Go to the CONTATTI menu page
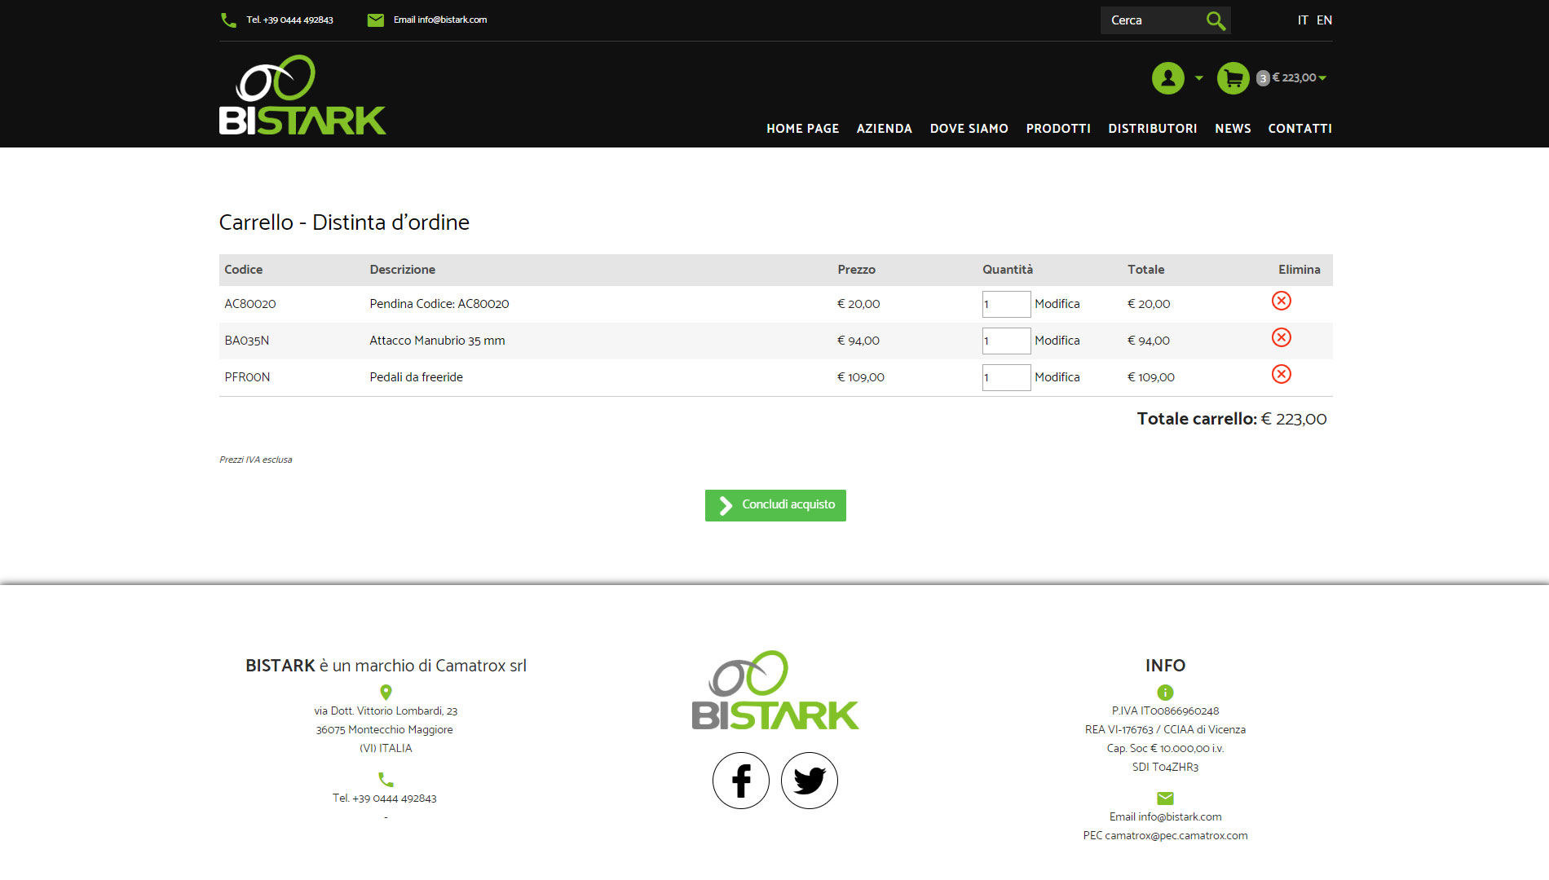The image size is (1549, 880). click(1300, 129)
